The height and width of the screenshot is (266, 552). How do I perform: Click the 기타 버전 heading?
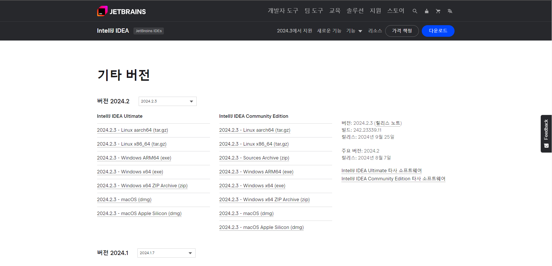[x=124, y=75]
